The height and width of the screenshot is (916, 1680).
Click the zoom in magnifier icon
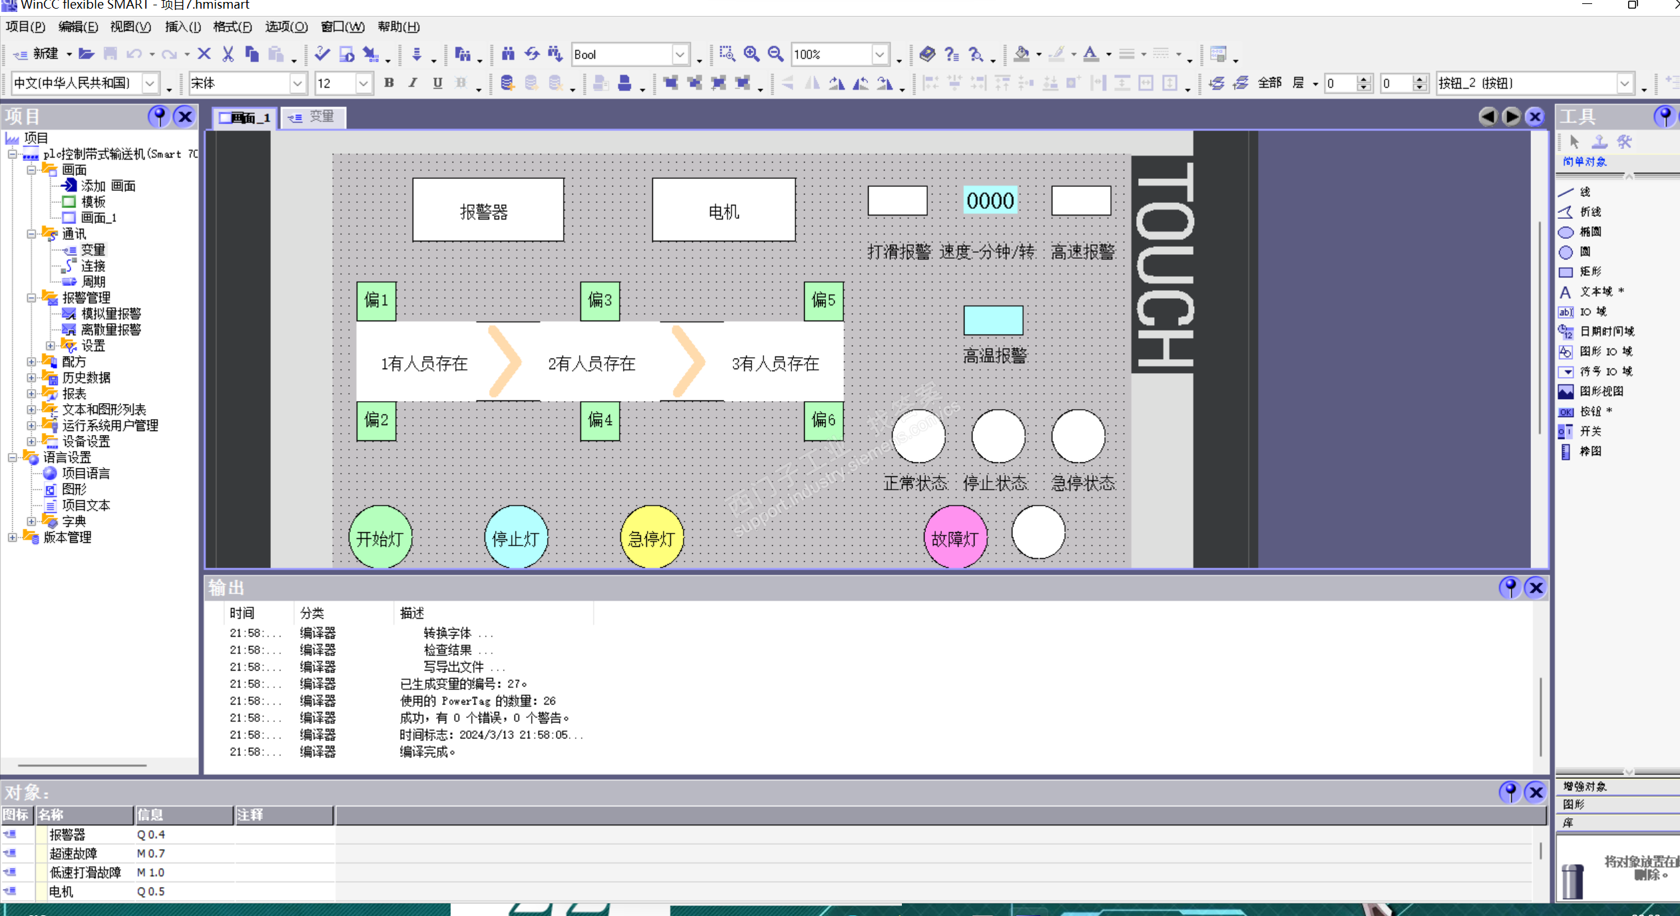[x=751, y=54]
